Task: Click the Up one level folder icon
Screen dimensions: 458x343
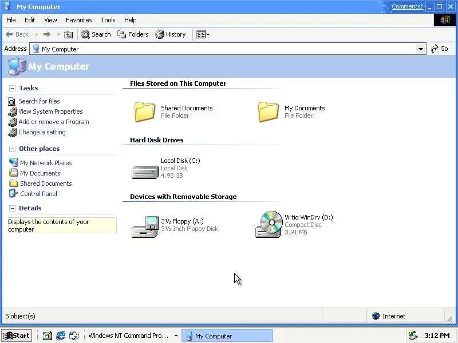Action: click(68, 34)
